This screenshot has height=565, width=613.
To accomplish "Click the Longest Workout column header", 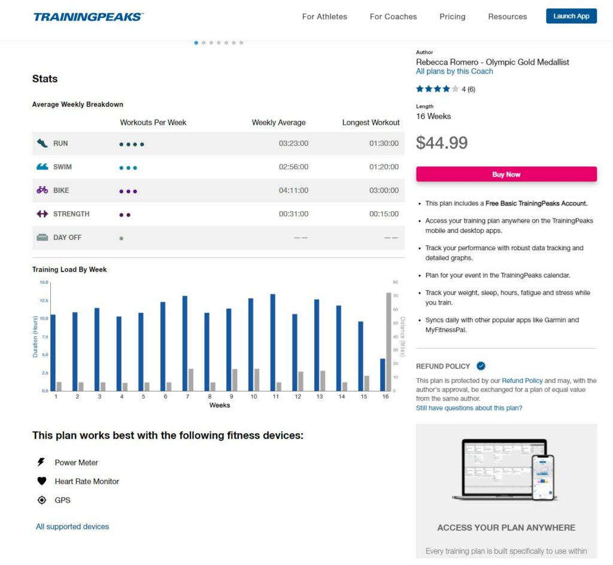I will click(371, 122).
